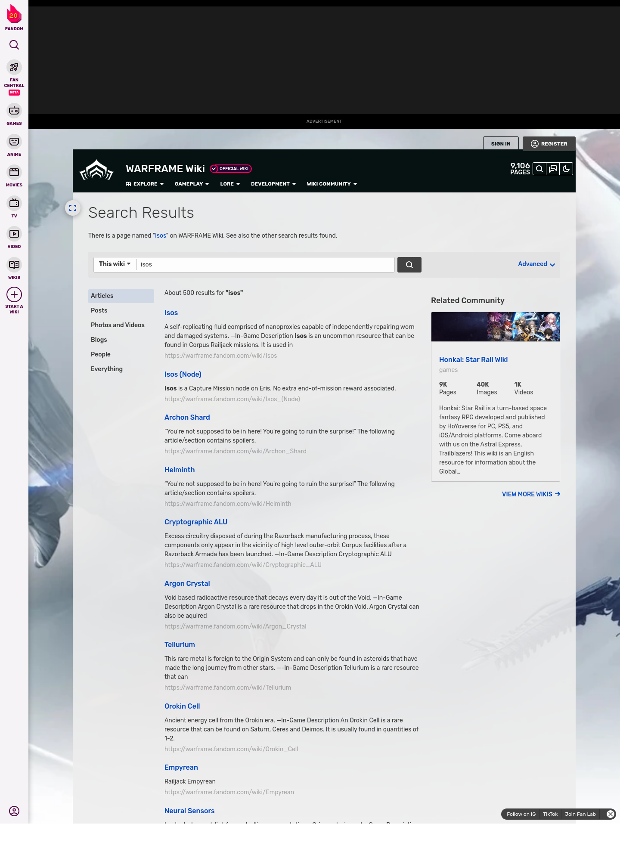620x861 pixels.
Task: Open the Argon Crystal result
Action: point(187,584)
